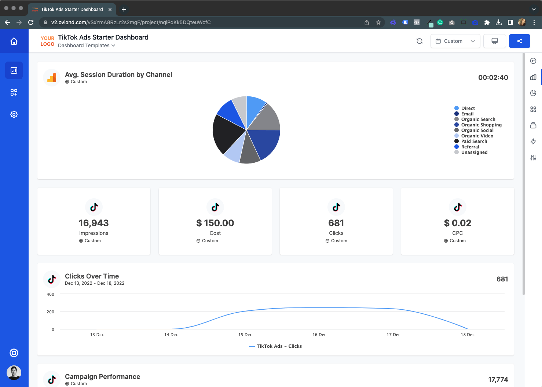Switch to the TikTok Ads Starter Dashboard tab
This screenshot has height=387, width=542.
72,9
